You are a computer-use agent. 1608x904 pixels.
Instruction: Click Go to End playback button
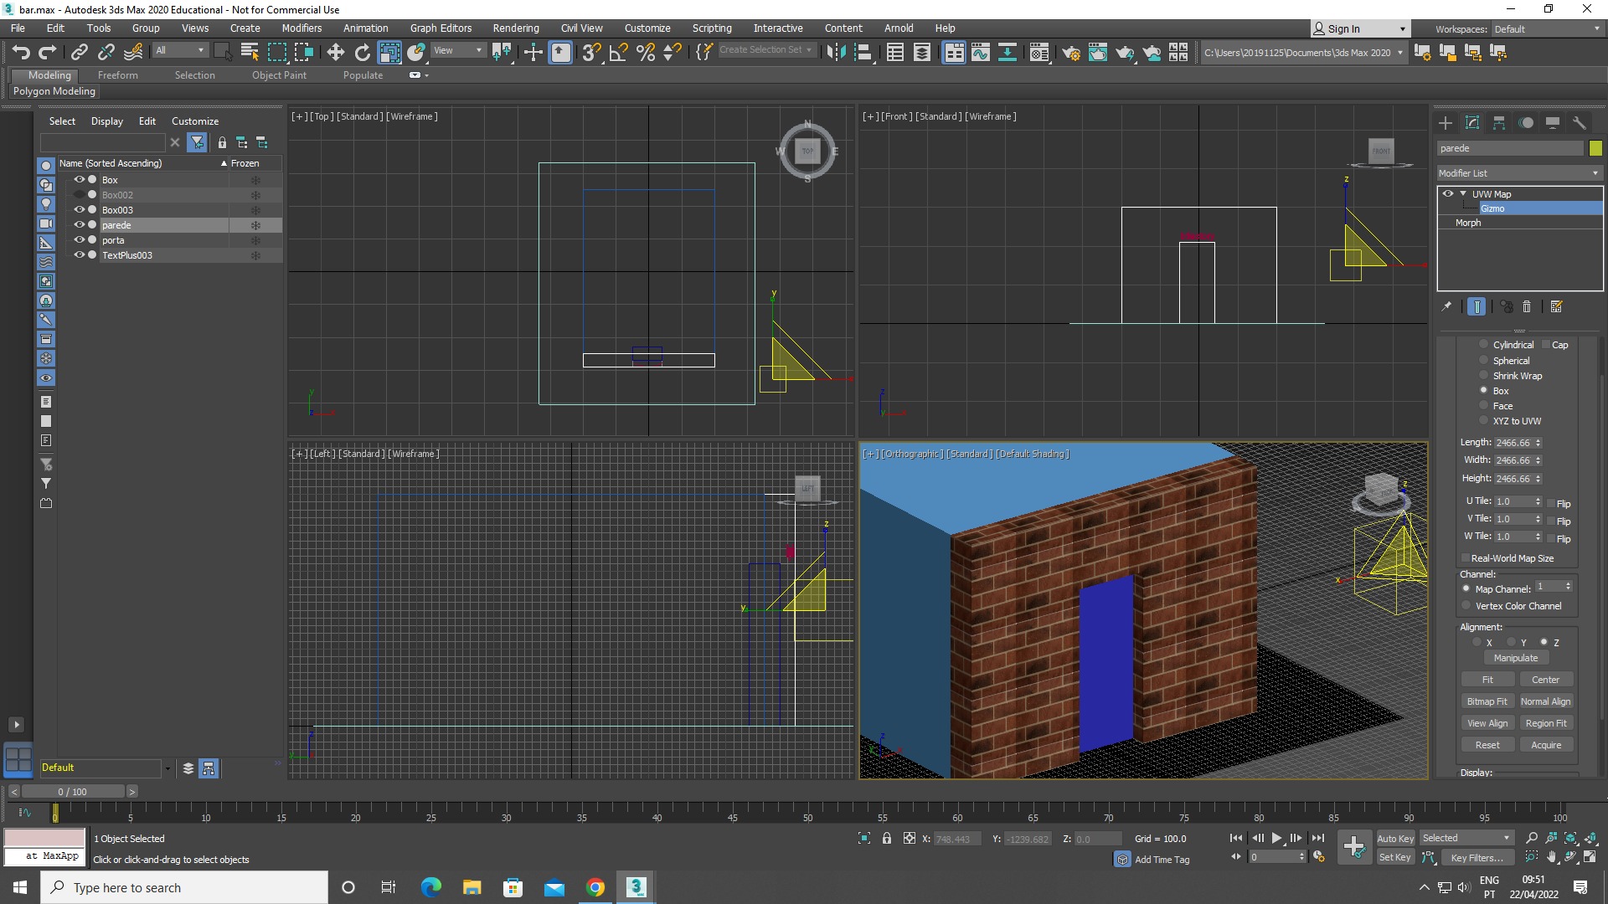coord(1318,838)
